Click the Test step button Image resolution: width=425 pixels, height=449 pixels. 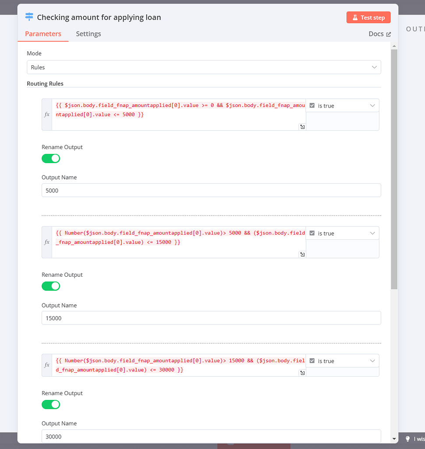(x=368, y=17)
